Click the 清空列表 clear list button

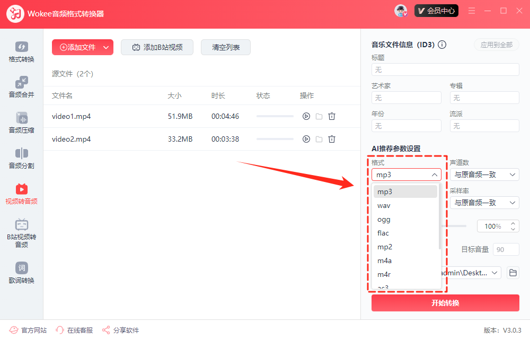226,47
